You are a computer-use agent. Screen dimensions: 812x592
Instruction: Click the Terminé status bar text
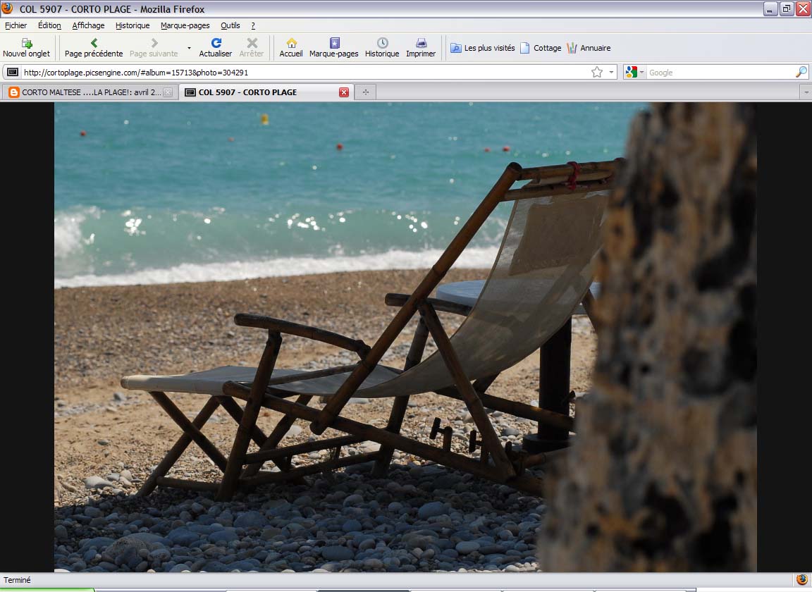coord(17,580)
